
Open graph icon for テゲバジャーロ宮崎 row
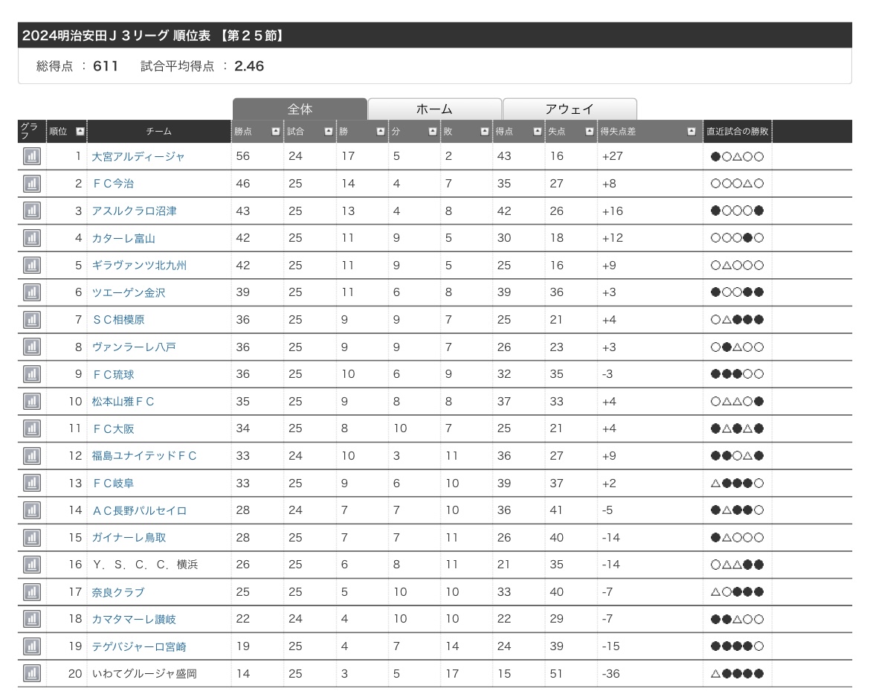(32, 646)
